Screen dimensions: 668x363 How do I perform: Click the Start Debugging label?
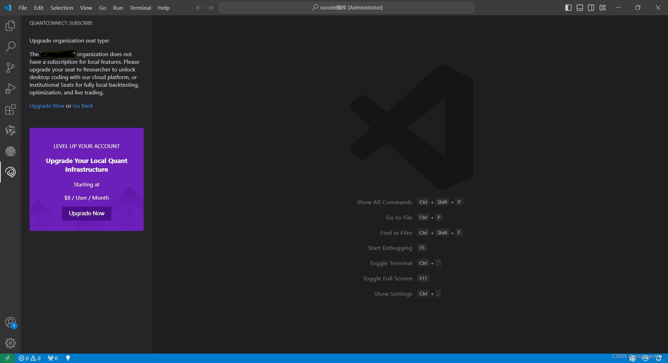pyautogui.click(x=390, y=248)
